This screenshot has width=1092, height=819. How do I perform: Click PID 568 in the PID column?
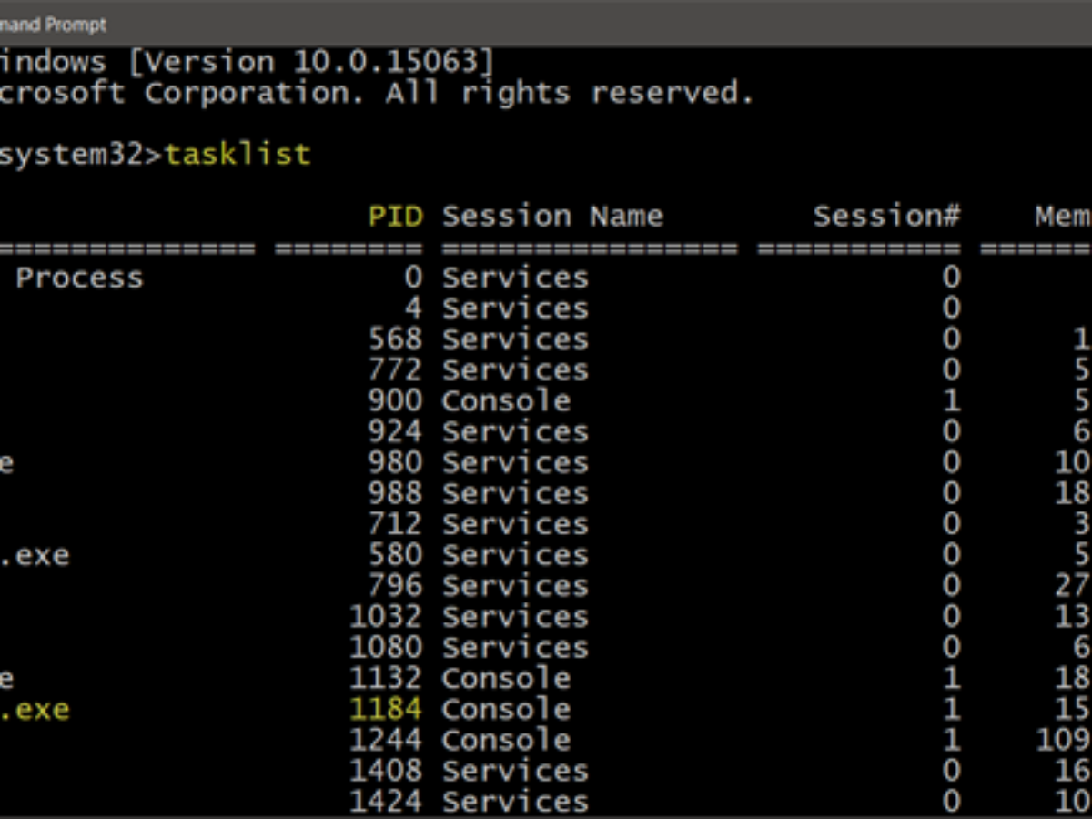click(395, 339)
